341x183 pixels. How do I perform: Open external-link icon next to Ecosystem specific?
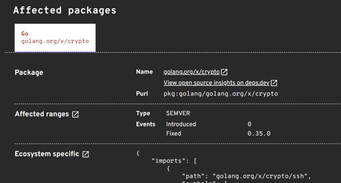[86, 154]
